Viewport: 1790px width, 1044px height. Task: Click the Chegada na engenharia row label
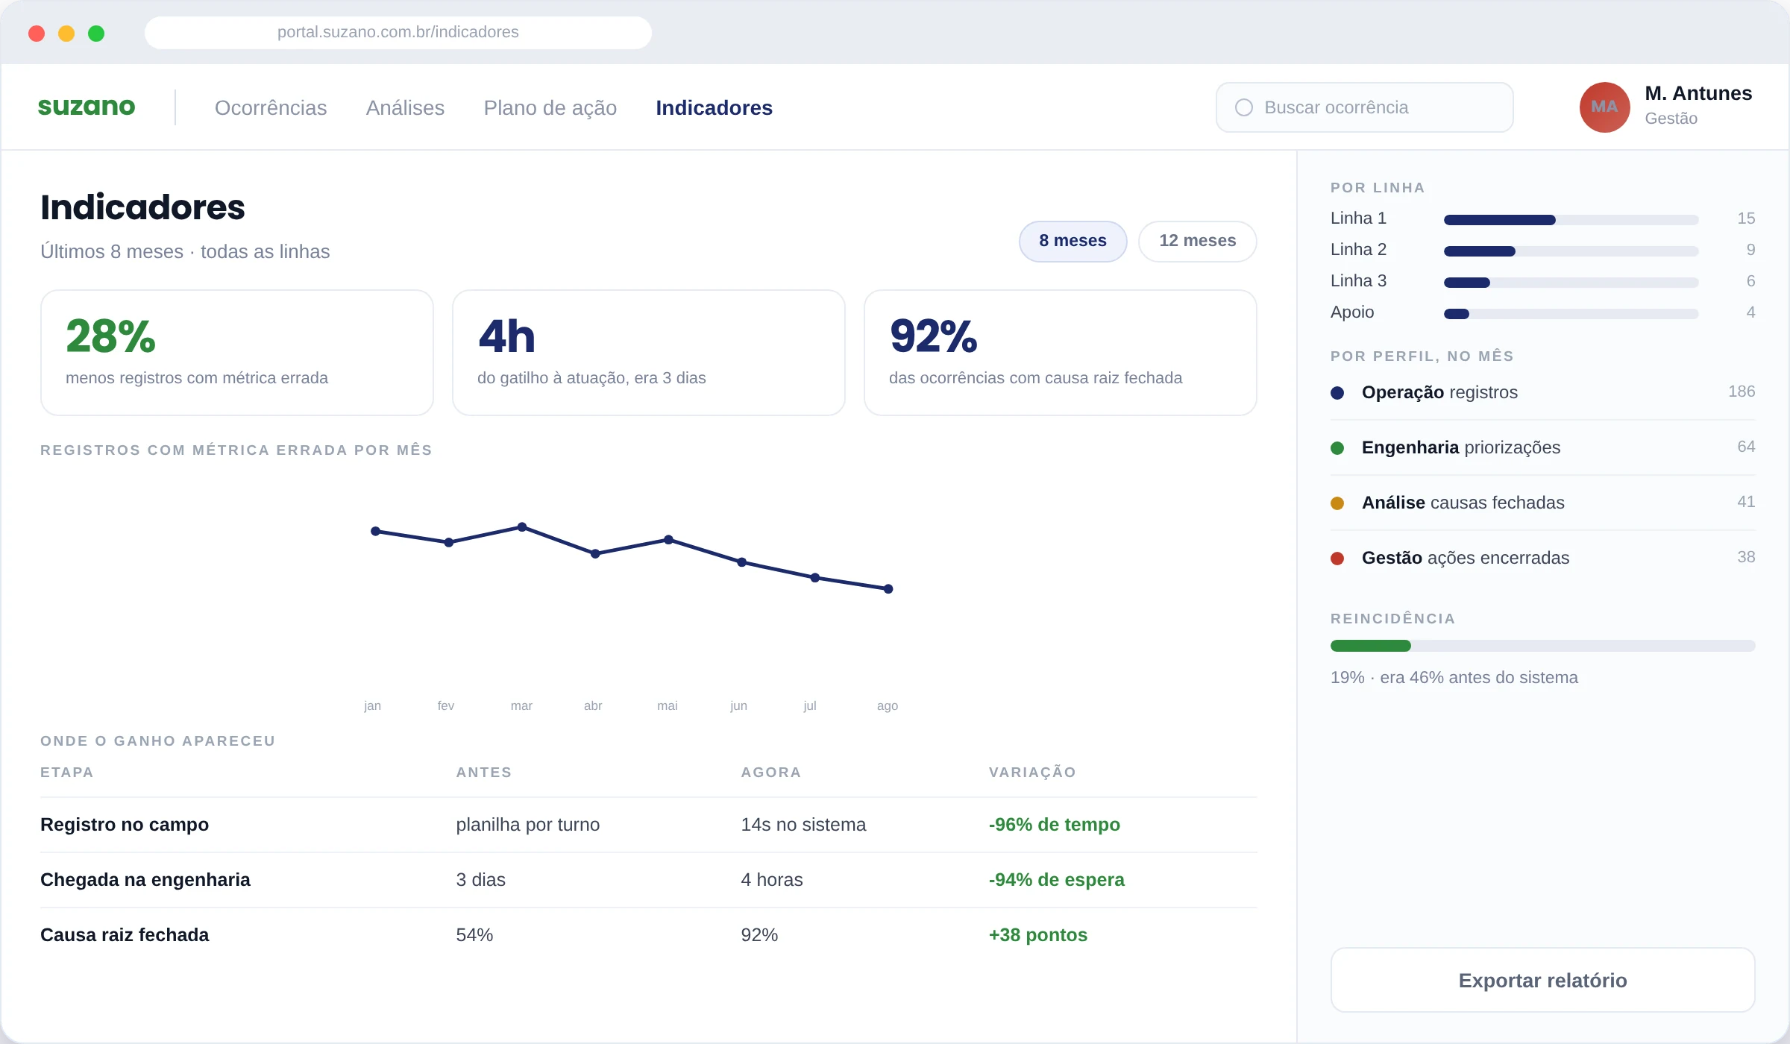tap(145, 880)
